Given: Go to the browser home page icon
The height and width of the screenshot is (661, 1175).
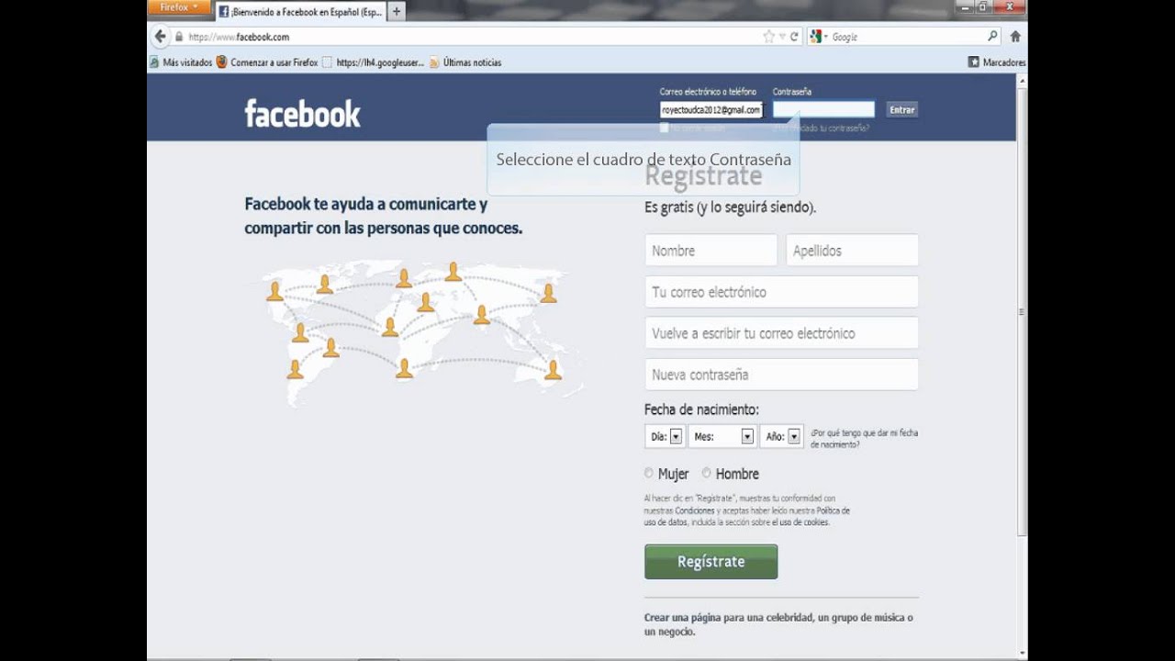Looking at the screenshot, I should click(1015, 37).
